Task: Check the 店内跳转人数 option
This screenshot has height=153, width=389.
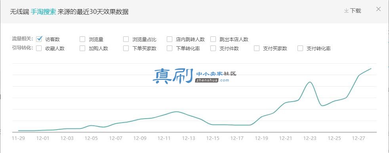Action: point(170,39)
